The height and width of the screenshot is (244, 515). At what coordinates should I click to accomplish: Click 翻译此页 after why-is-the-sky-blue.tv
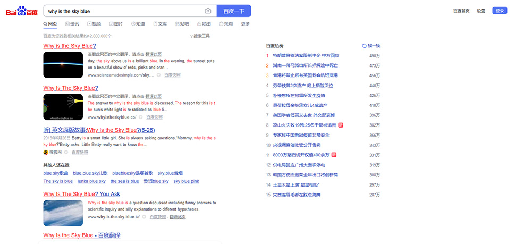[178, 217]
